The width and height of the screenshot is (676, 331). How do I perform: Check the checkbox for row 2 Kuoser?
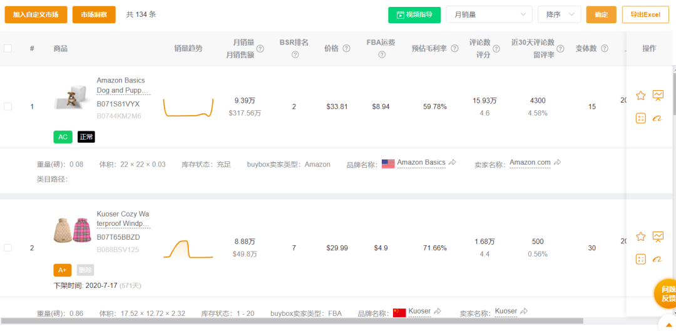[8, 248]
